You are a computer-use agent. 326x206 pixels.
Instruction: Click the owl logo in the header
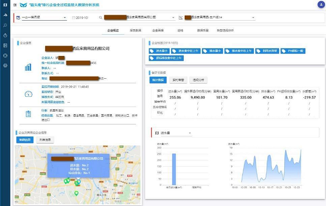pos(23,5)
